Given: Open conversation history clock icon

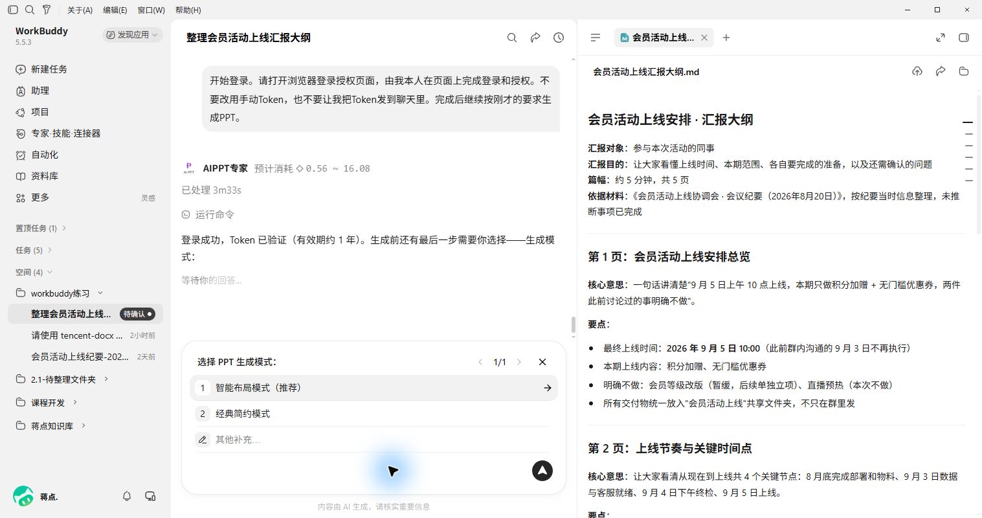Looking at the screenshot, I should pos(559,38).
